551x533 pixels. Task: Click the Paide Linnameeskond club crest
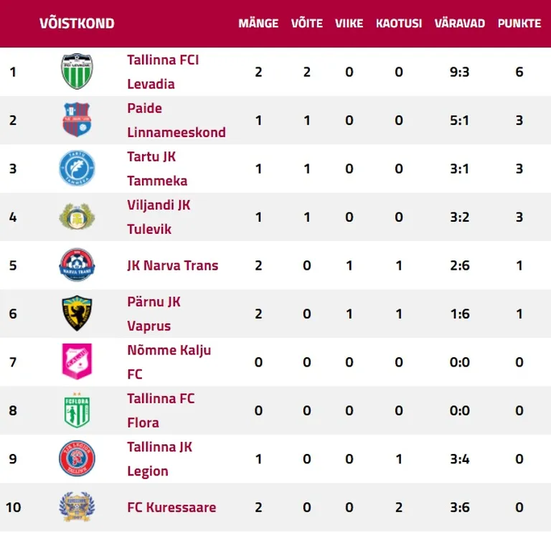point(77,120)
